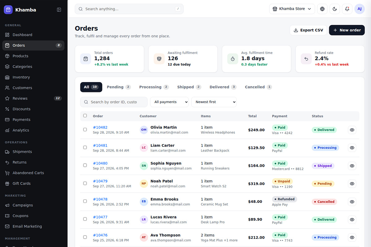The width and height of the screenshot is (371, 247).
Task: Click the globe language icon
Action: (322, 9)
